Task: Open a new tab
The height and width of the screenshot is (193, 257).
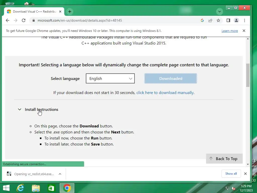Action: point(70,12)
